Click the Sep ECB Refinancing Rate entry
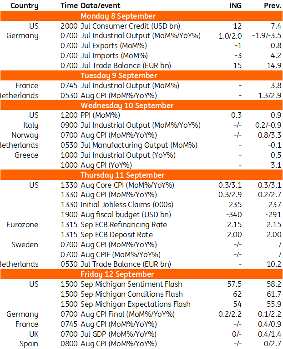Image resolution: width=283 pixels, height=349 pixels. point(124,224)
